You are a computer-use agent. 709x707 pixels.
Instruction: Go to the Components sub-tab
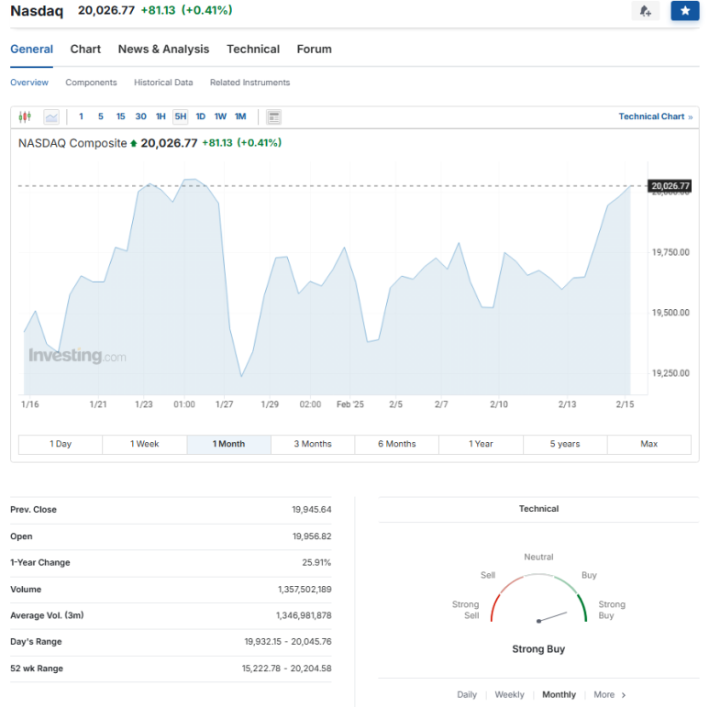point(91,83)
